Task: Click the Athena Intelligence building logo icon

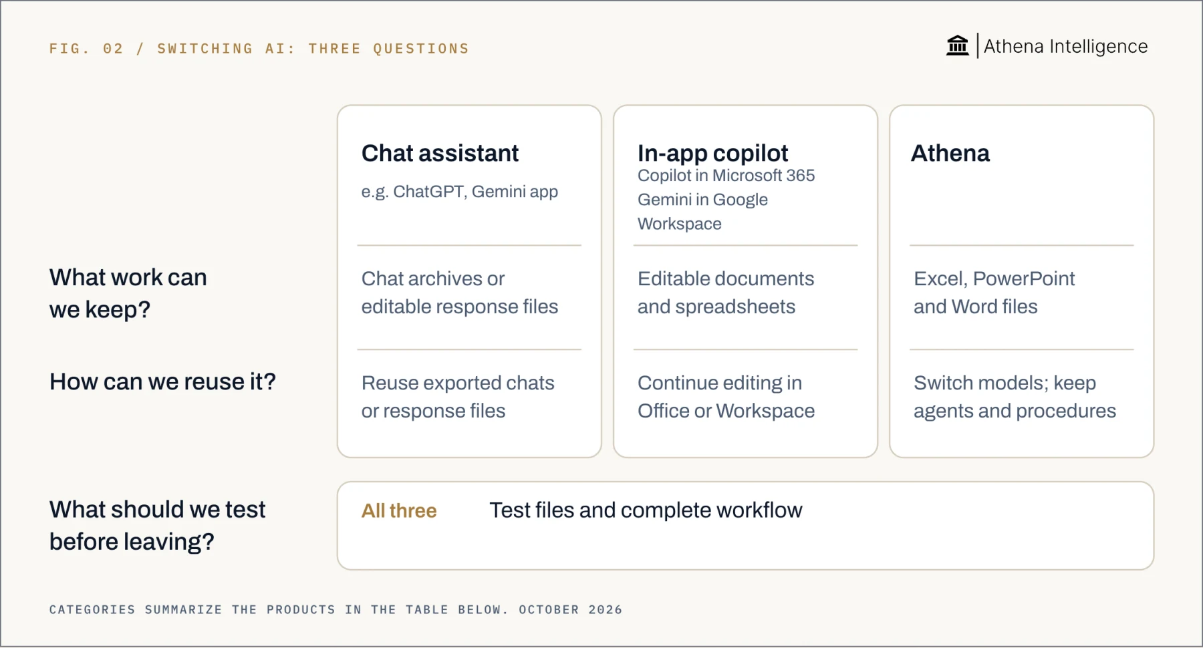Action: 958,45
